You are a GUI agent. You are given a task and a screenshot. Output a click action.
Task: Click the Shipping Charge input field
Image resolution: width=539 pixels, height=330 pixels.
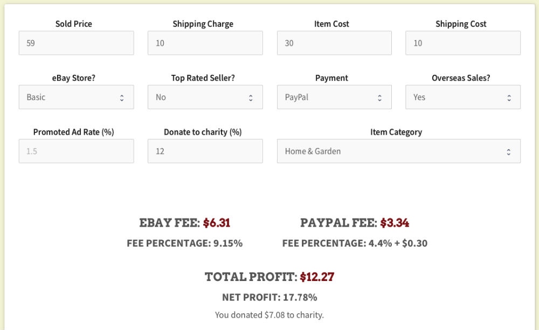tap(205, 43)
